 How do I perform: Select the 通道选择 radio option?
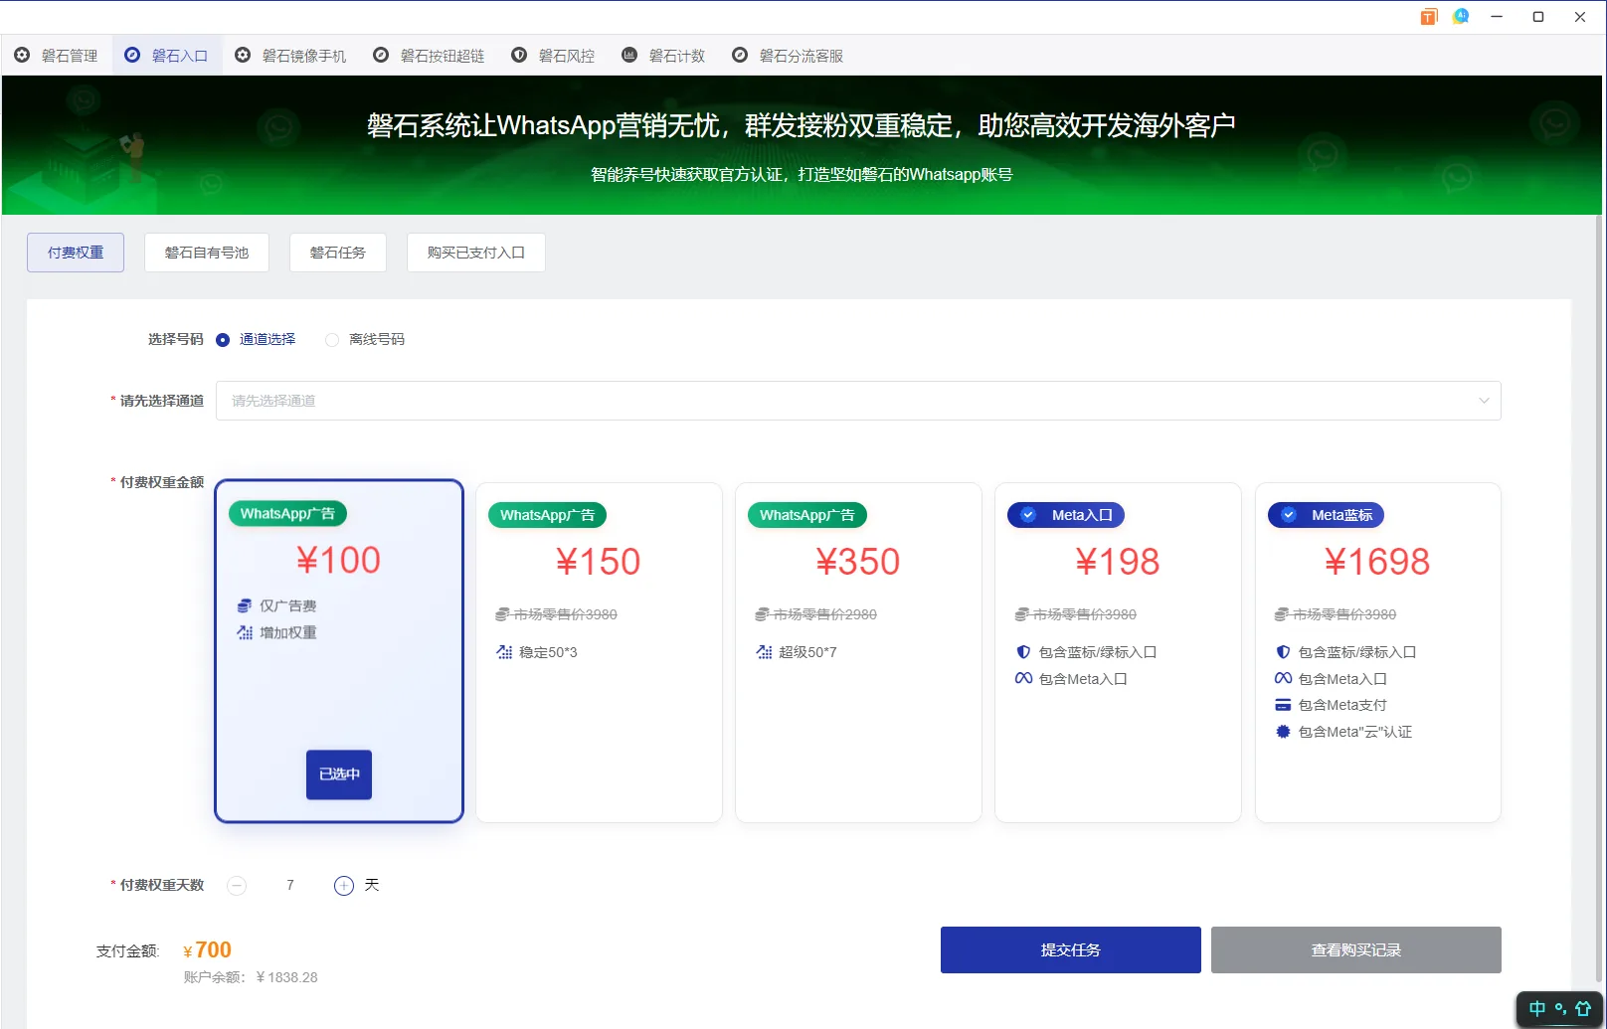pos(223,339)
